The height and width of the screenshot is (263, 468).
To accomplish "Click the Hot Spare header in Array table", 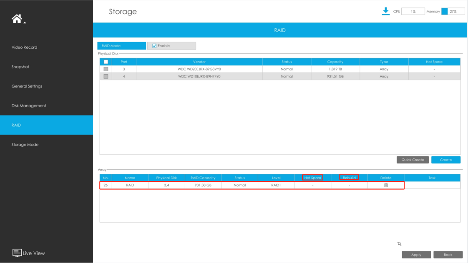I will [312, 178].
